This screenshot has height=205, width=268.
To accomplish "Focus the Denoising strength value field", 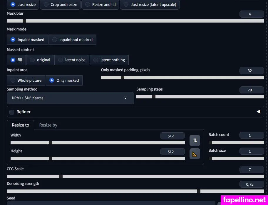I will click(252, 184).
